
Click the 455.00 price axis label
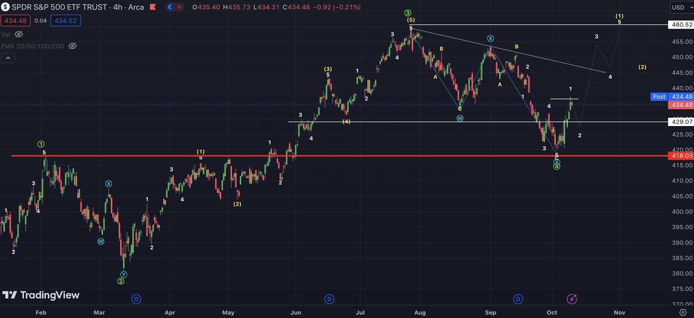click(681, 42)
